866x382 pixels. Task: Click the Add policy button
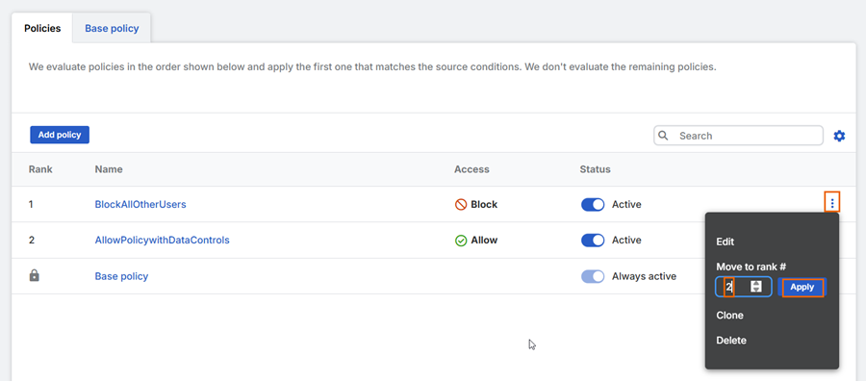[60, 135]
